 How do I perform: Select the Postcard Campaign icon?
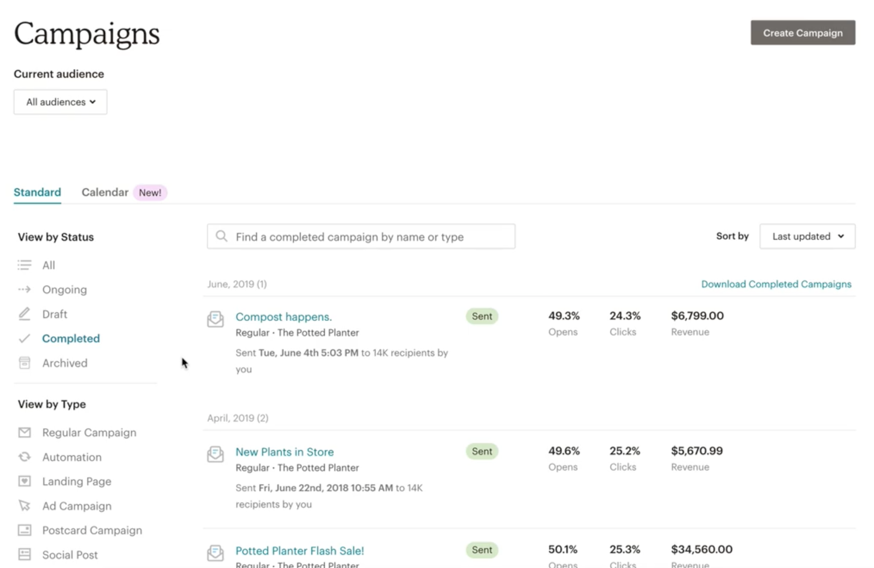(x=25, y=530)
